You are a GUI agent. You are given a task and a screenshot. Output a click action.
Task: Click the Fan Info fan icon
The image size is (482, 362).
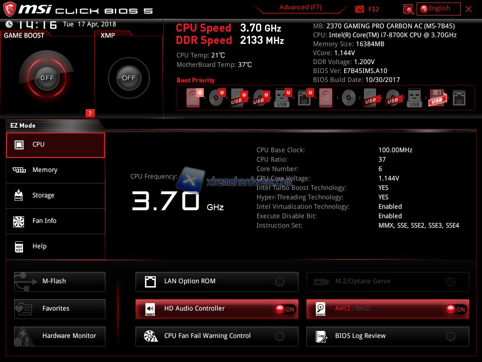(x=19, y=221)
